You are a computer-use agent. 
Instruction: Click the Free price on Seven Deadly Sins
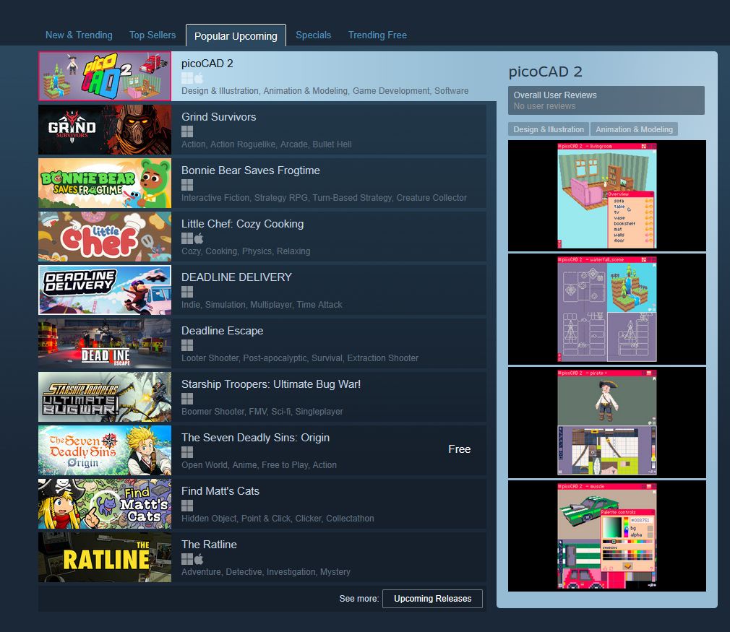pos(460,449)
